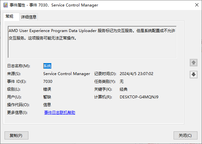Click the level value 错误
The height and width of the screenshot is (144, 202).
click(47, 89)
